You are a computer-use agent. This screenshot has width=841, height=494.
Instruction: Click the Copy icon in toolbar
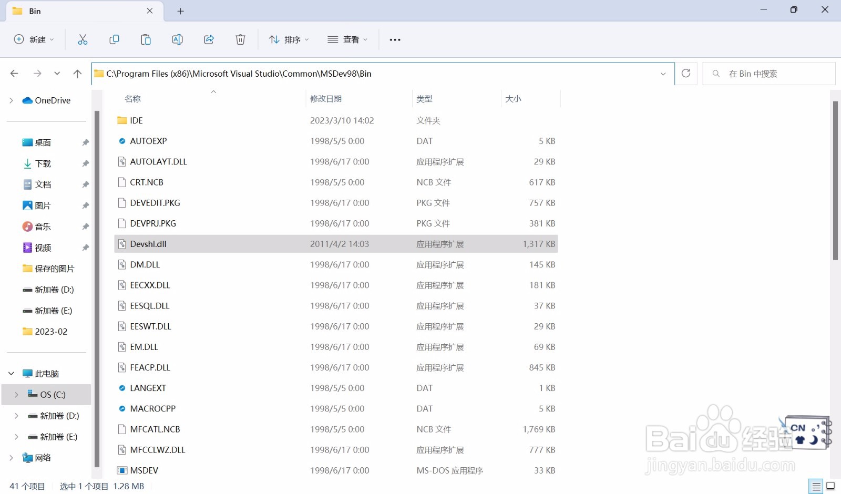(x=114, y=39)
